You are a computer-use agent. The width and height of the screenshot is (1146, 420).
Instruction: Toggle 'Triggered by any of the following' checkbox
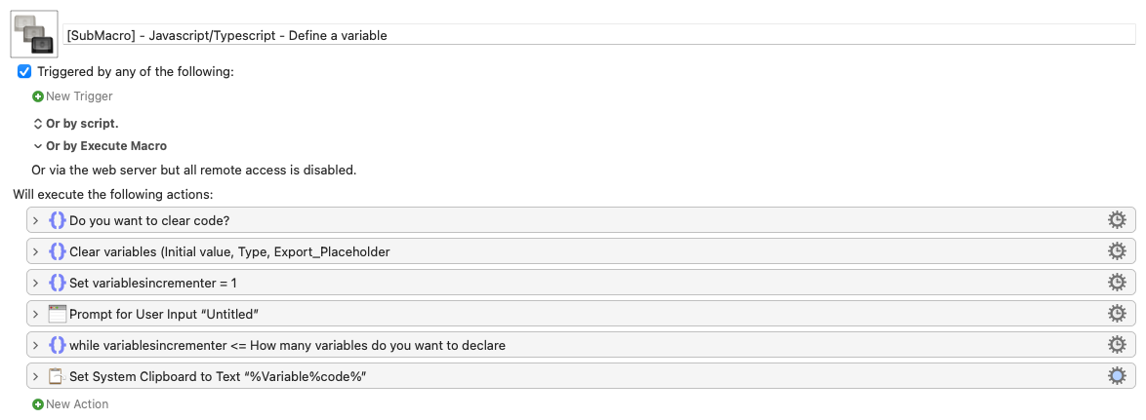(x=24, y=71)
